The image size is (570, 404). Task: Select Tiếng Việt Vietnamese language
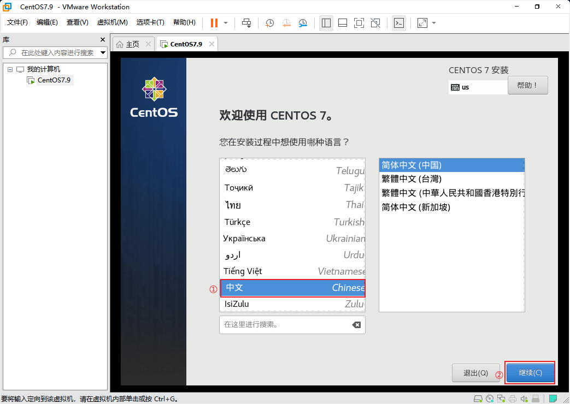[x=292, y=271]
